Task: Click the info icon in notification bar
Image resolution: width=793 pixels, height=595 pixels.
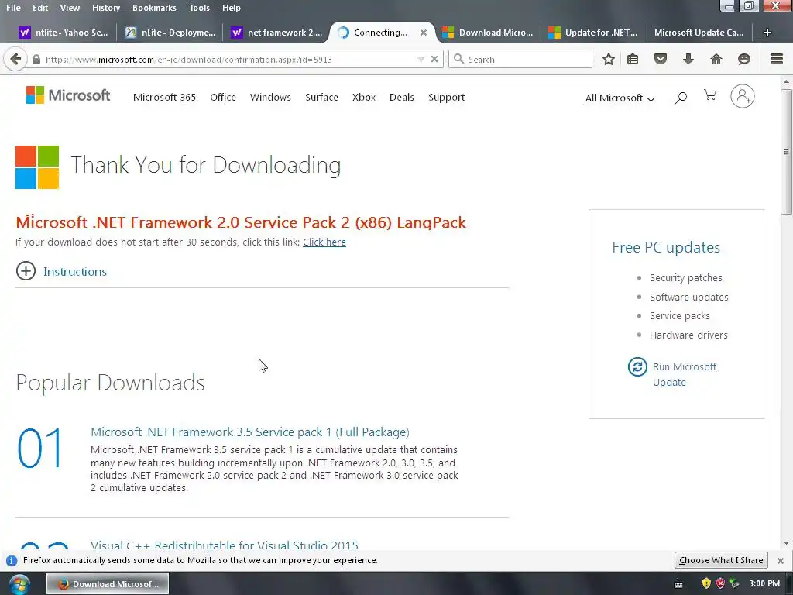Action: (x=11, y=561)
